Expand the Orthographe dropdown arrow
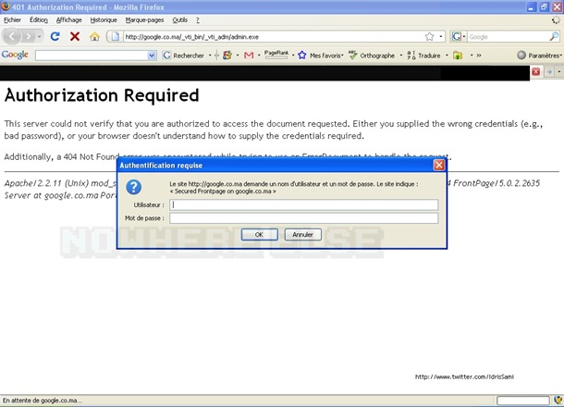 [401, 55]
